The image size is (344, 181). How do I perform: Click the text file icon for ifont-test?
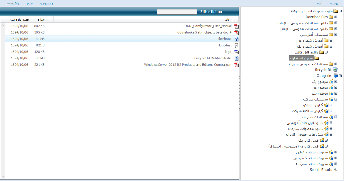click(236, 46)
